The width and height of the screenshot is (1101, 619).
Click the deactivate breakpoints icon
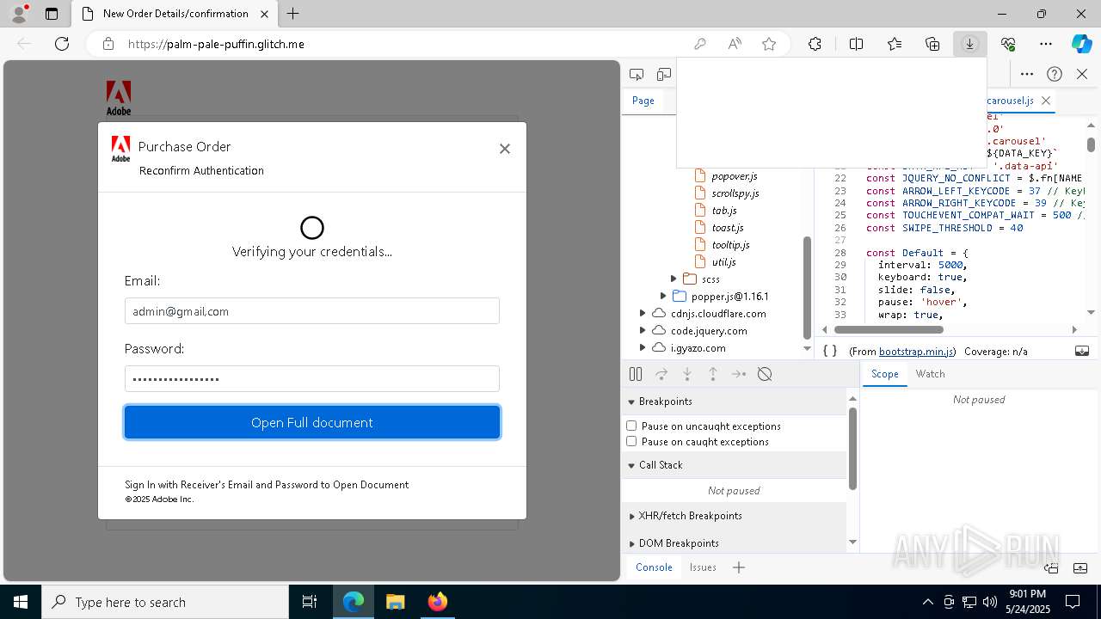coord(765,374)
